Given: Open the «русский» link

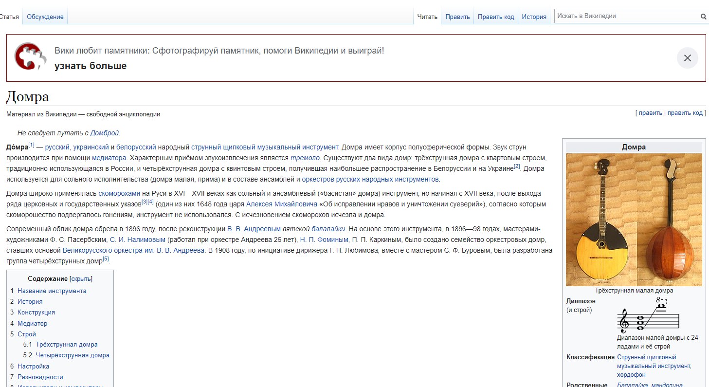Looking at the screenshot, I should 58,147.
